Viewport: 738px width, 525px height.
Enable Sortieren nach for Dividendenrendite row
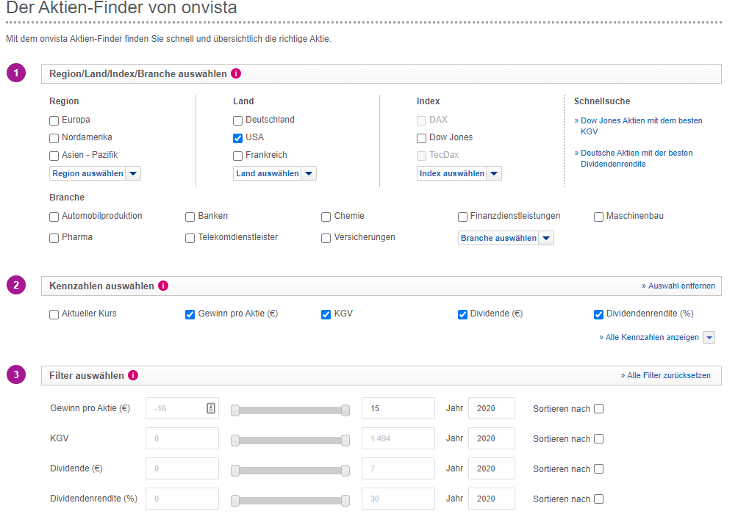[598, 499]
